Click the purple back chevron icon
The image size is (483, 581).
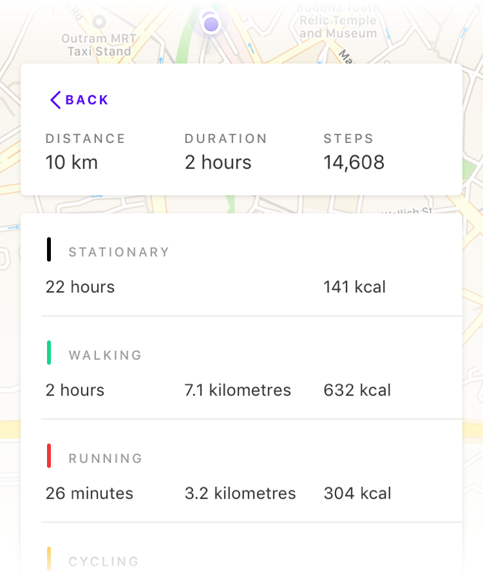pyautogui.click(x=55, y=100)
